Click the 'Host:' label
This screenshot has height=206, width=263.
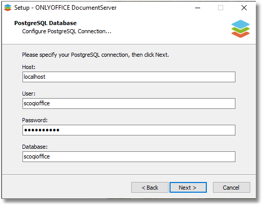tap(29, 67)
